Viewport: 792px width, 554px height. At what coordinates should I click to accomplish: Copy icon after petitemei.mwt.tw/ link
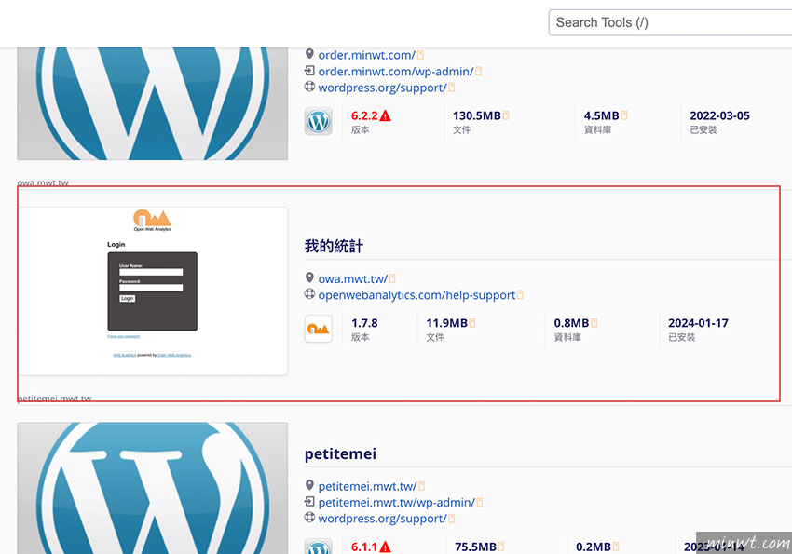point(422,486)
